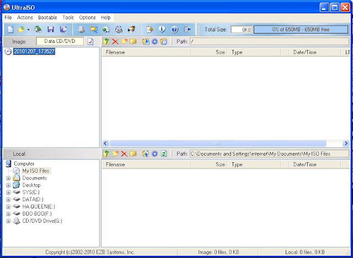Click the local pane Add to image icon
The width and height of the screenshot is (353, 258).
coord(146,153)
